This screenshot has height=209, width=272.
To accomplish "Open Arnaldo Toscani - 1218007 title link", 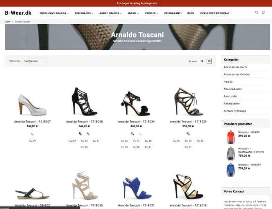I will [x=33, y=122].
